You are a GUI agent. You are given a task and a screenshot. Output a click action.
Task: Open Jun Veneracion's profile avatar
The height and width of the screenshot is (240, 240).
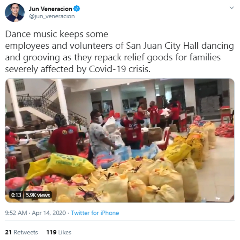[15, 12]
